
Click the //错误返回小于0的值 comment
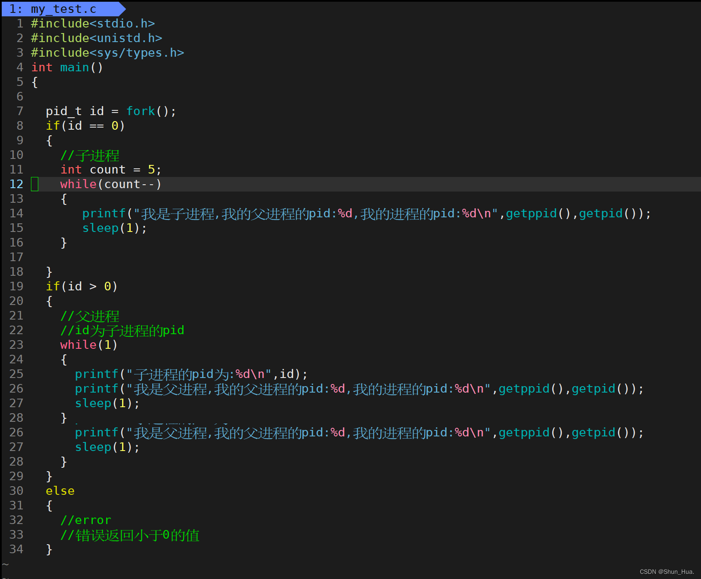point(130,535)
